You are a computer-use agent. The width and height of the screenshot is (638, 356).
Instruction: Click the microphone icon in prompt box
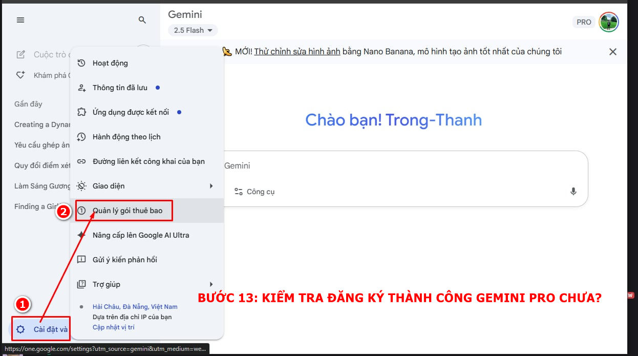click(573, 192)
